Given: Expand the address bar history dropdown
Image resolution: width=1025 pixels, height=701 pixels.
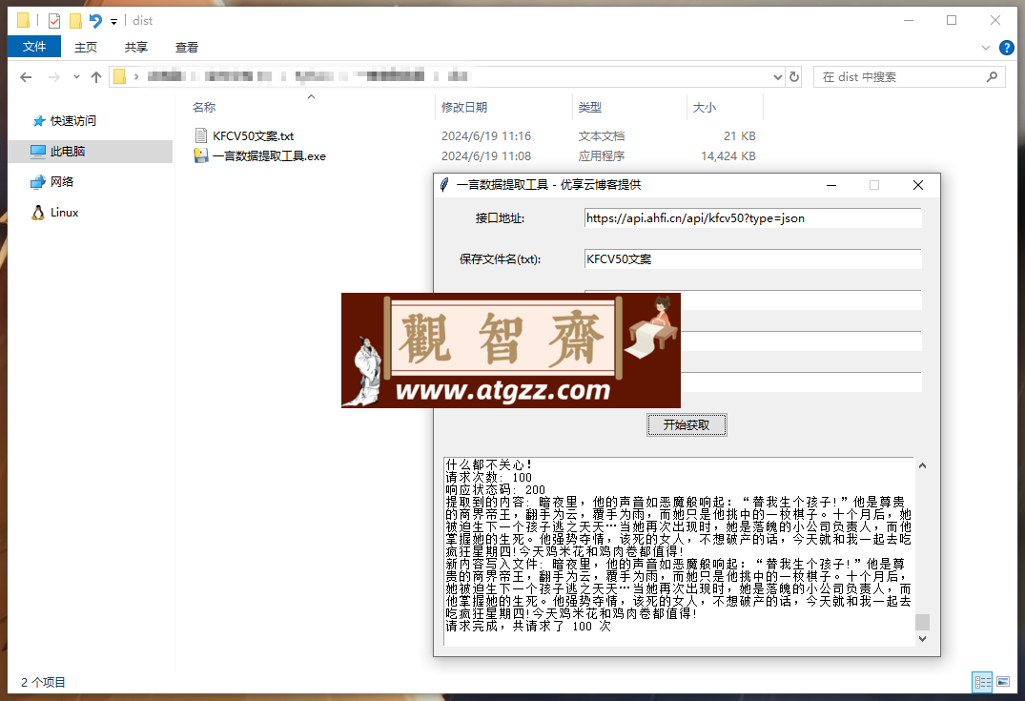Looking at the screenshot, I should pyautogui.click(x=777, y=77).
